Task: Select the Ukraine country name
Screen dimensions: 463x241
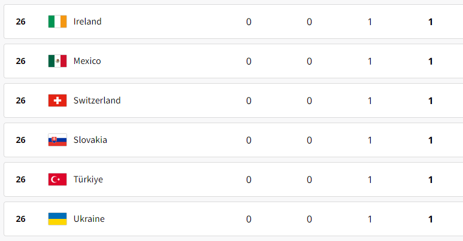Action: pos(89,219)
